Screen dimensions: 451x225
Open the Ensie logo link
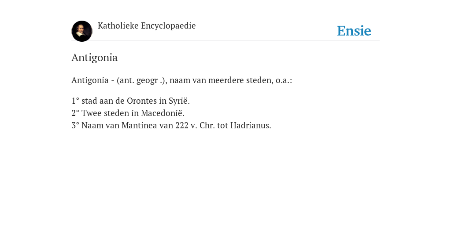point(354,31)
